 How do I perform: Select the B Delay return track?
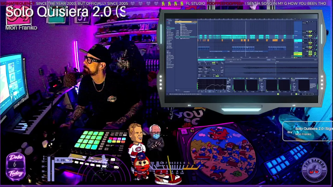[x=298, y=54]
